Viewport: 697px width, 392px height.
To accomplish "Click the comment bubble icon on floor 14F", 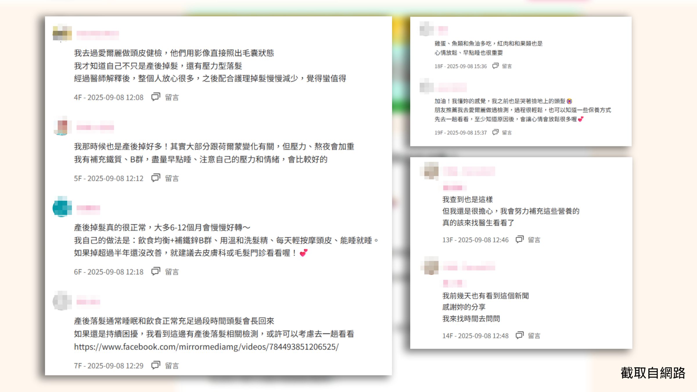I will (519, 335).
